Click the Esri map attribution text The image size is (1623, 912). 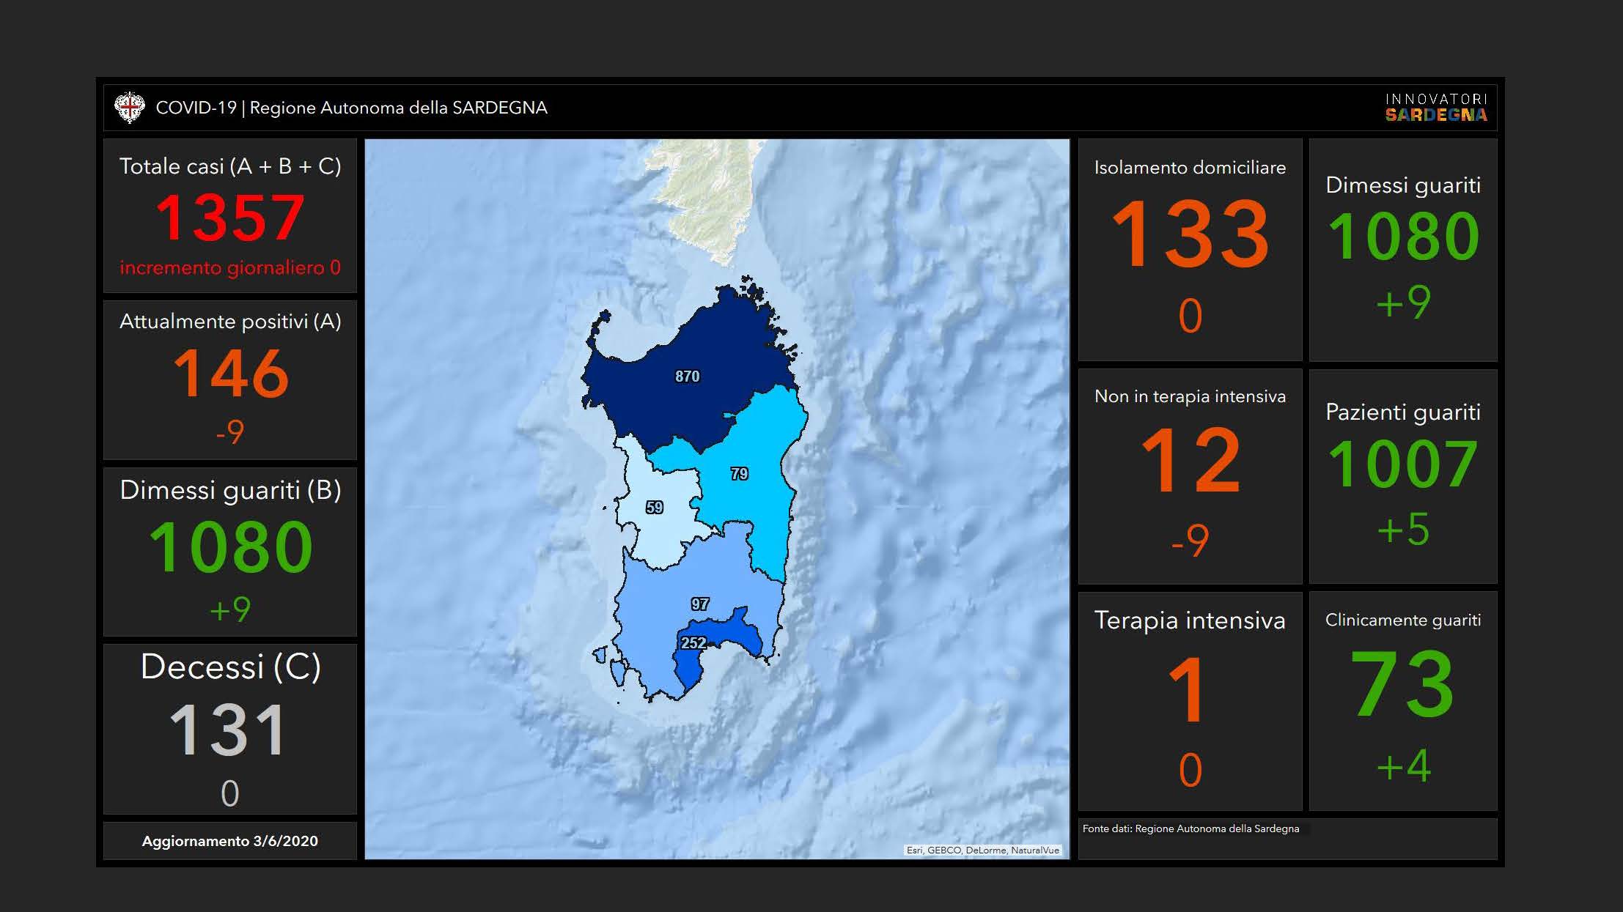pyautogui.click(x=982, y=850)
